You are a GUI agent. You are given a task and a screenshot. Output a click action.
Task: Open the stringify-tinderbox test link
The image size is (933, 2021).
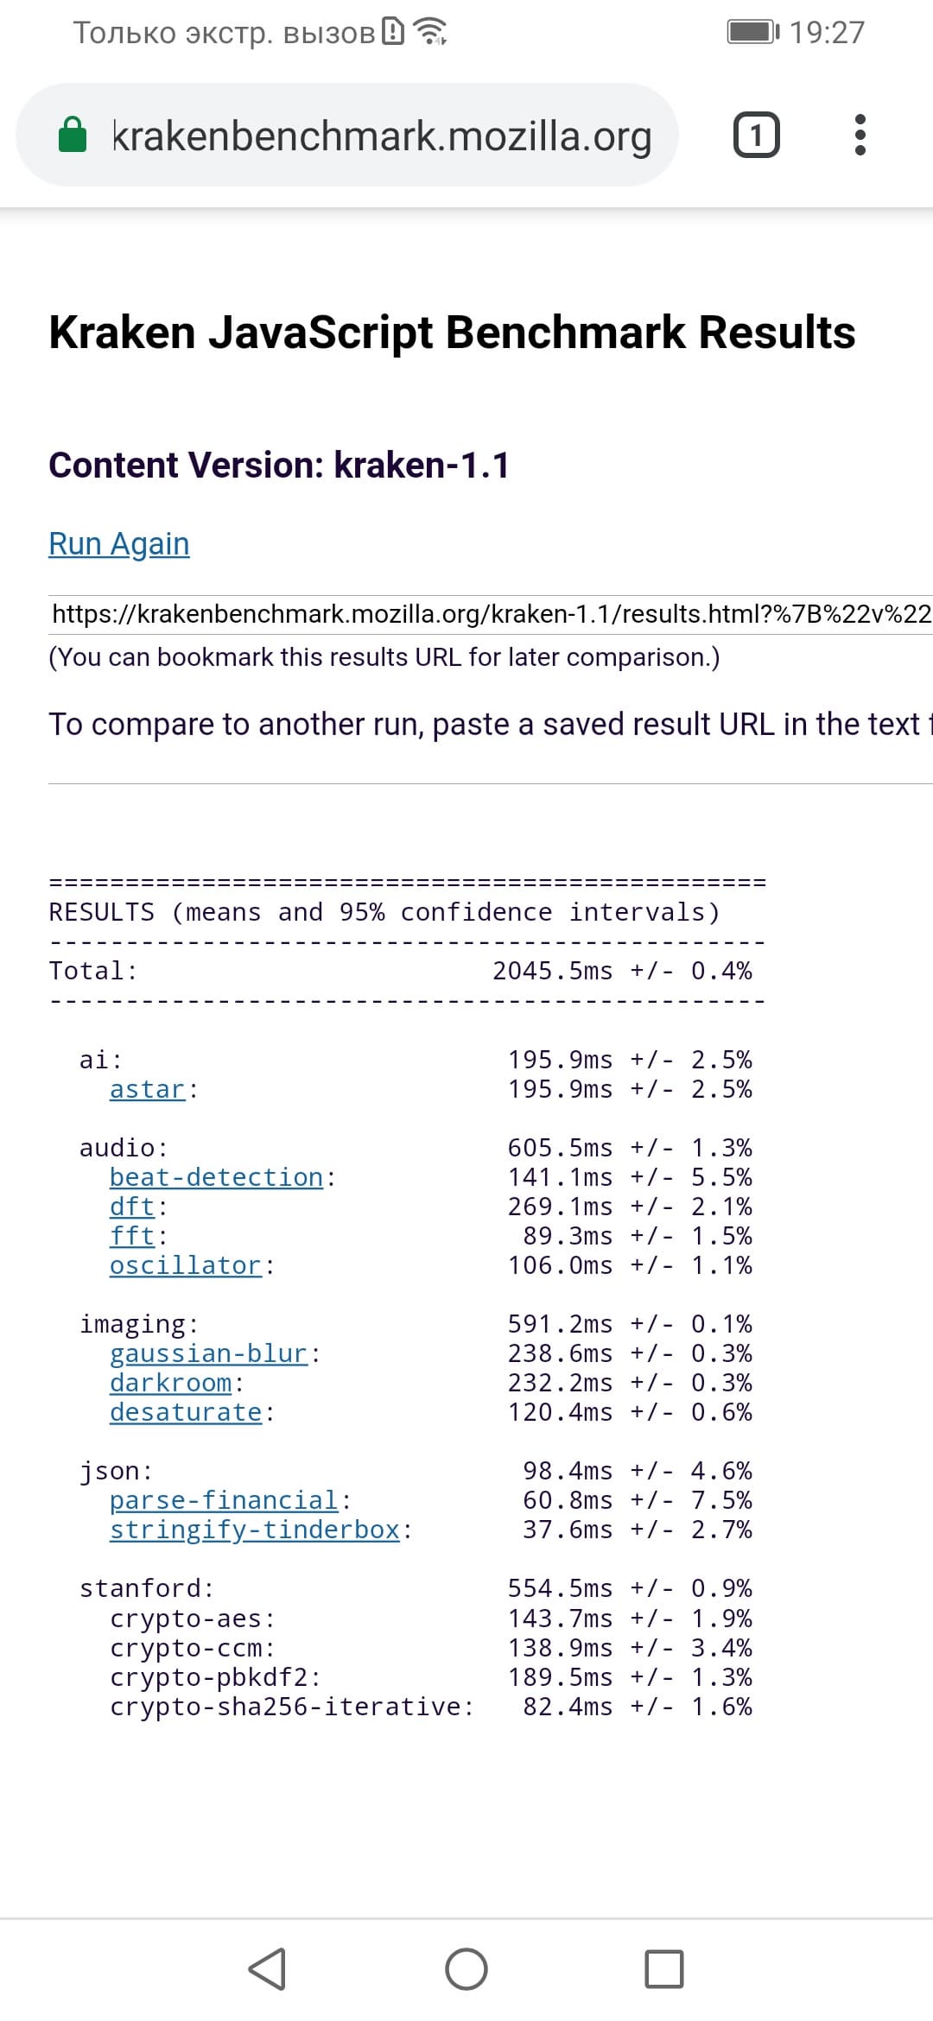pos(254,1530)
